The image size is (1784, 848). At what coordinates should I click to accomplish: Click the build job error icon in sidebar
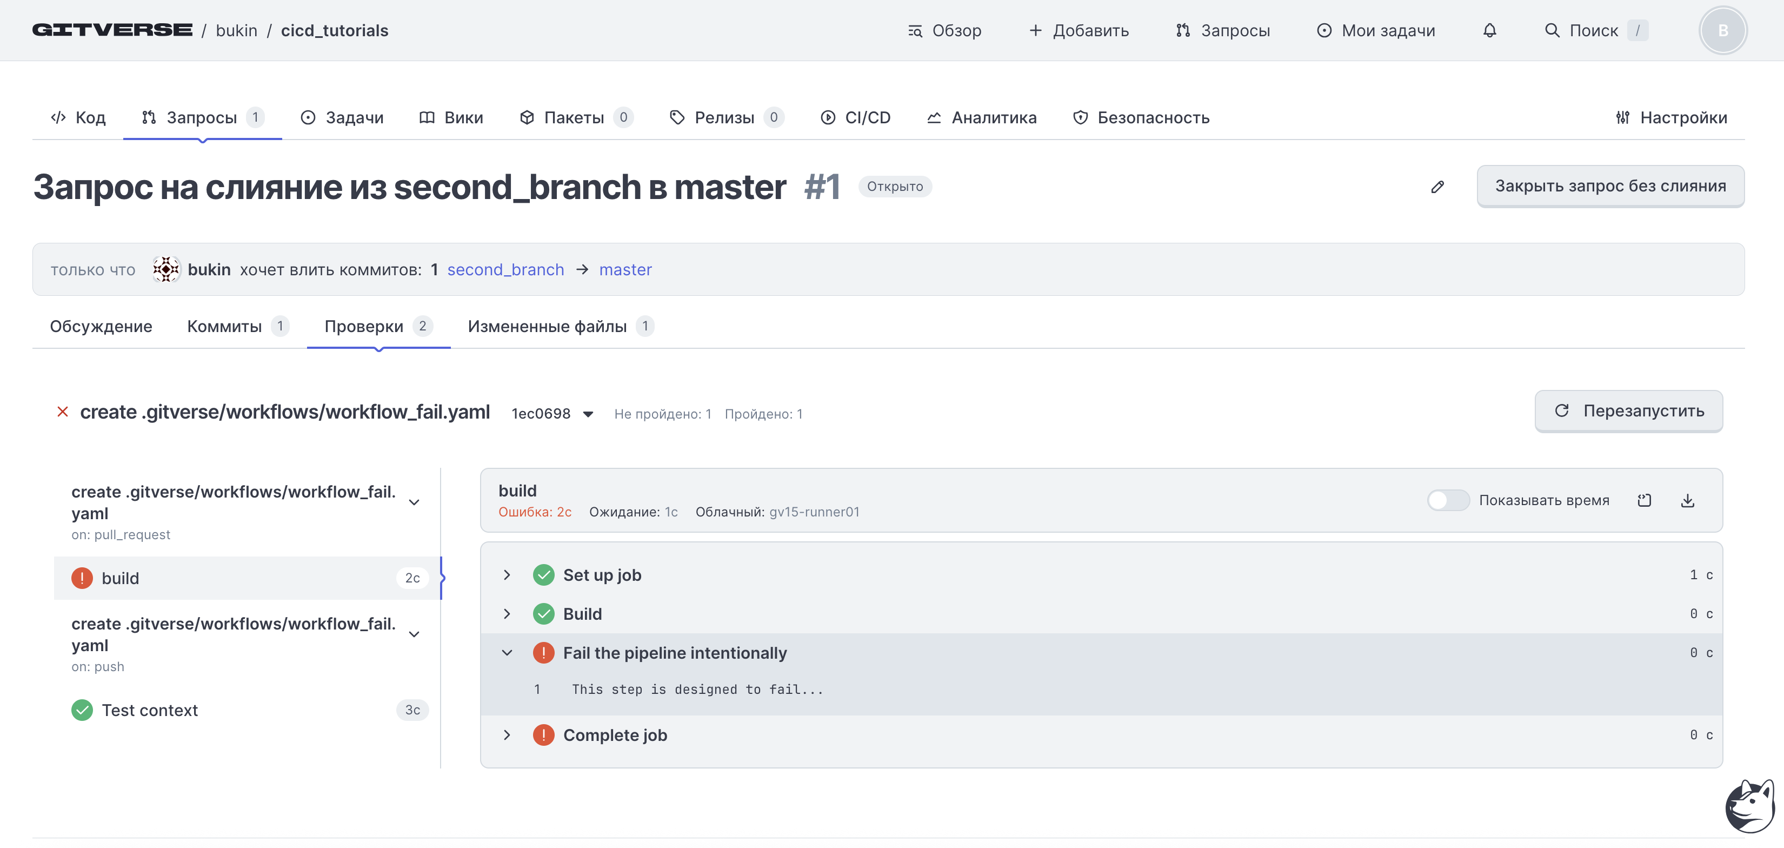click(x=82, y=578)
